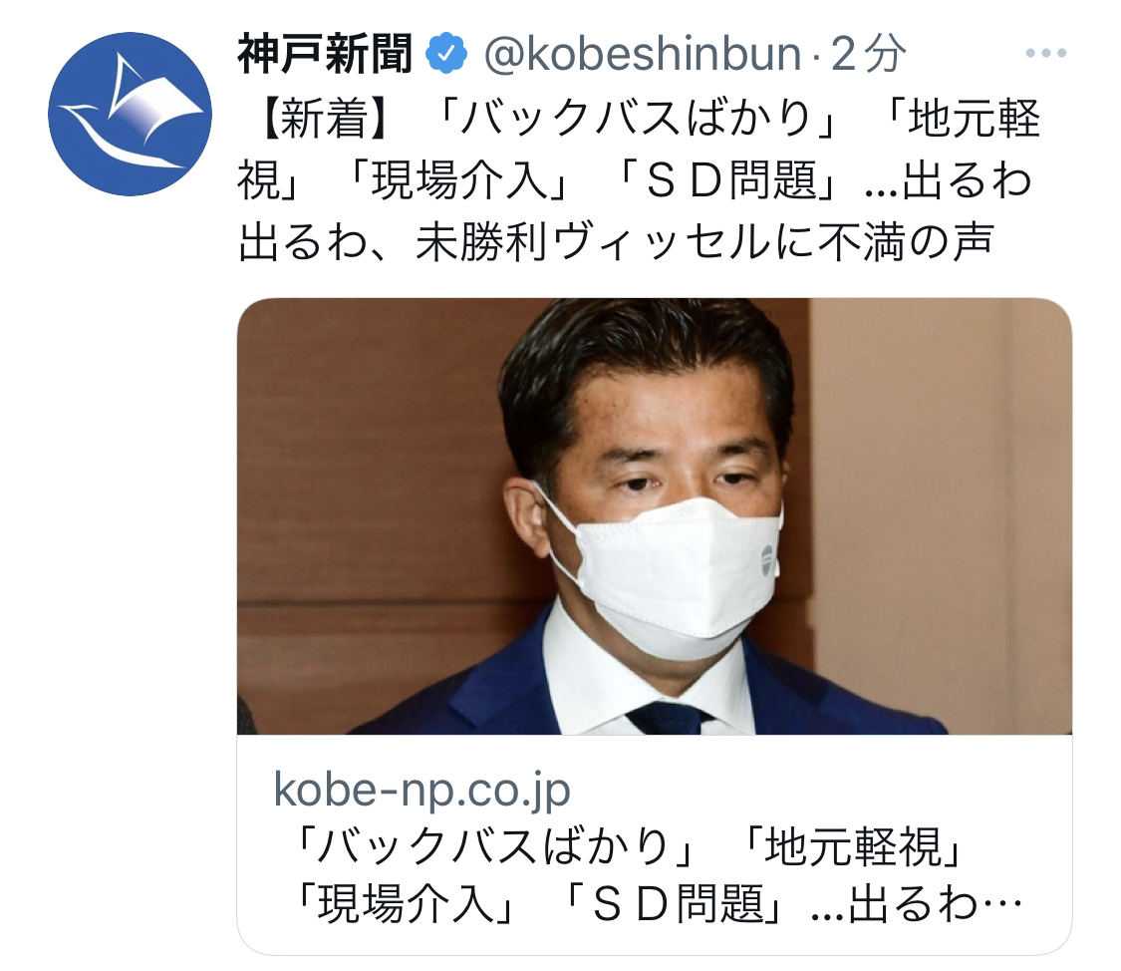
Task: Open the 神戸新聞 display name link
Action: pos(325,54)
